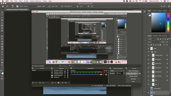This screenshot has width=171, height=96.
Task: Remove scene with minus in OBS Scenes
Action: [x=36, y=83]
